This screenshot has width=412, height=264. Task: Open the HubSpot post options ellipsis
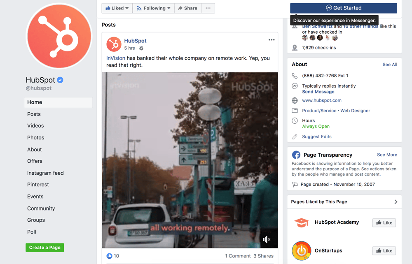coord(272,40)
